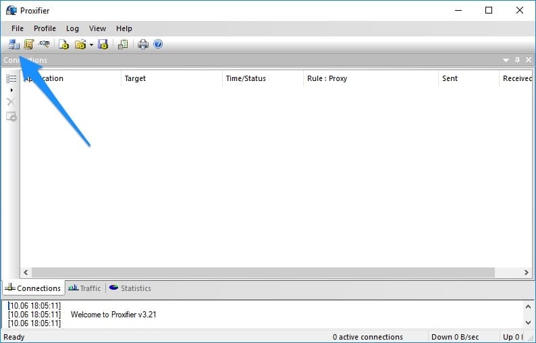Open the Connections pane options dropdown arrow

tap(506, 60)
